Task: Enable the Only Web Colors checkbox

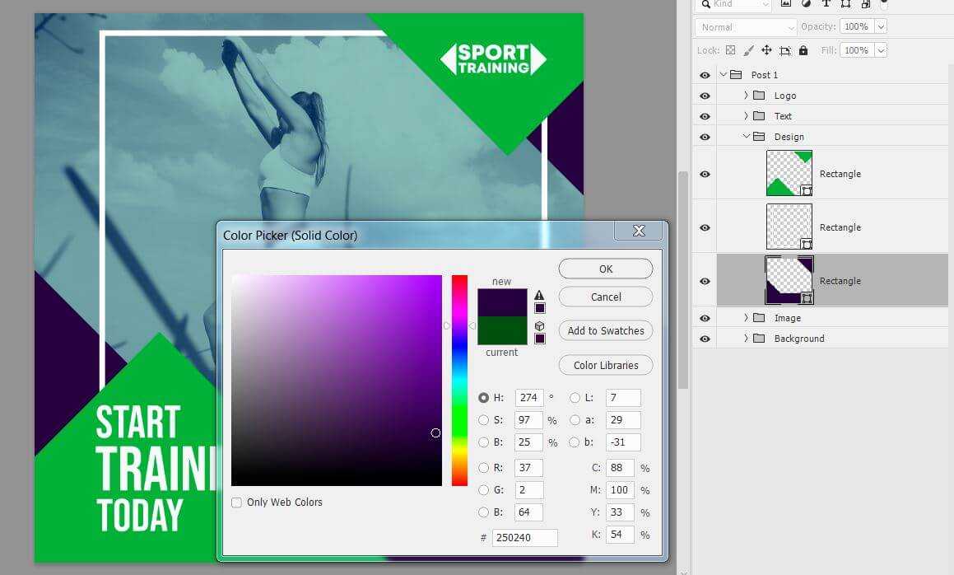Action: [237, 503]
